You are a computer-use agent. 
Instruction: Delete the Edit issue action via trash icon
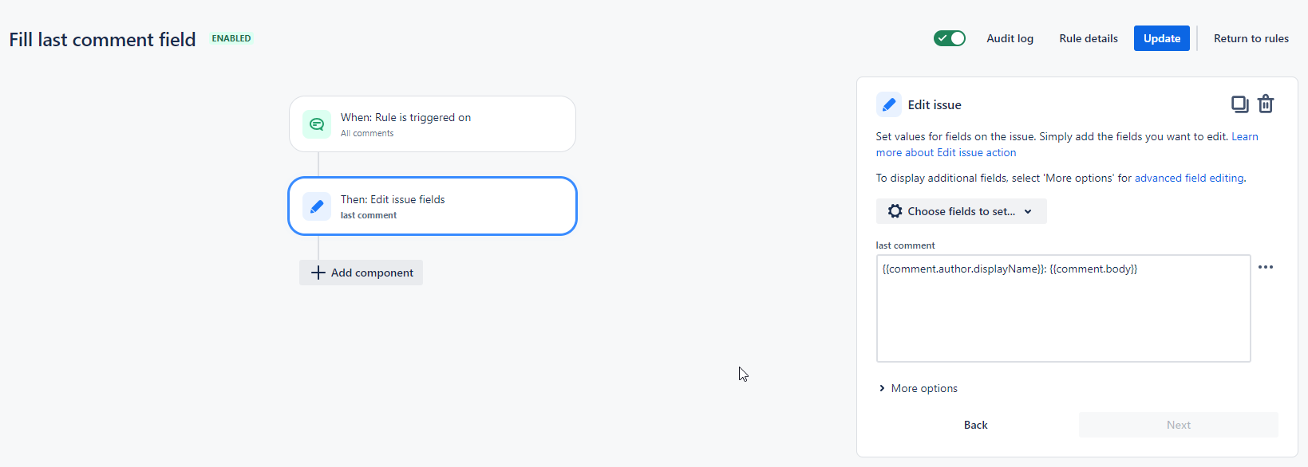coord(1266,104)
